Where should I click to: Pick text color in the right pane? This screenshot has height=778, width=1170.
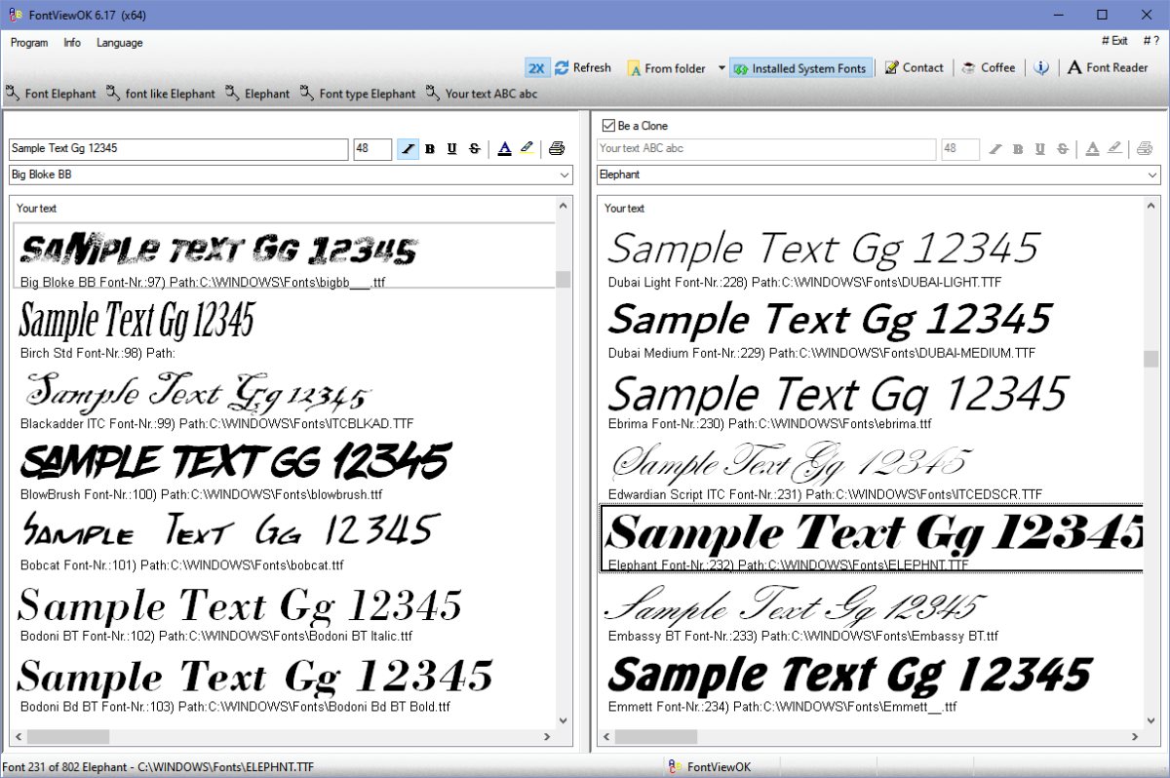(x=1092, y=149)
